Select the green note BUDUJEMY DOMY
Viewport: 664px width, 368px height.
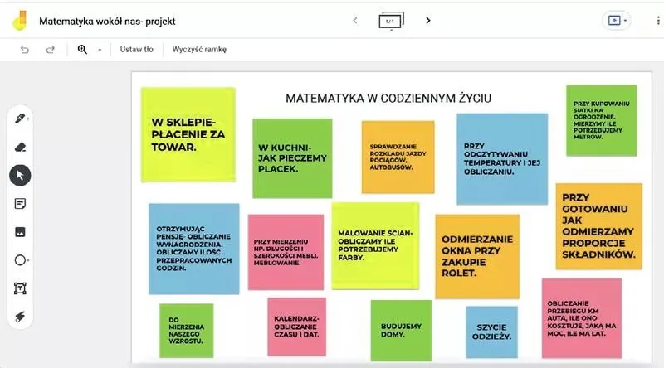click(401, 331)
